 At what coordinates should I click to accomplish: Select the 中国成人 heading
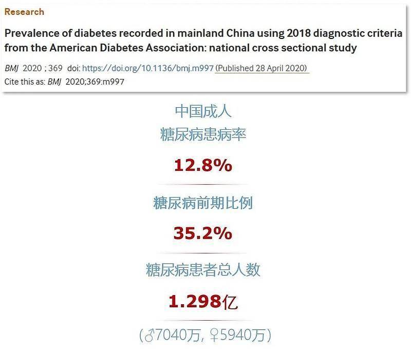203,111
